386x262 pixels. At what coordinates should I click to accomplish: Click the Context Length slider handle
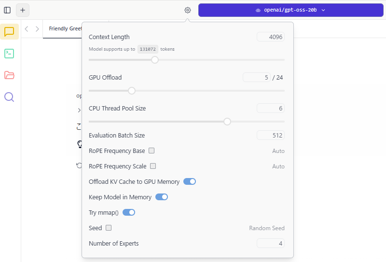(x=155, y=60)
